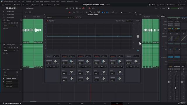Click the Loudness History label
187x105 pixels.
coord(11,78)
